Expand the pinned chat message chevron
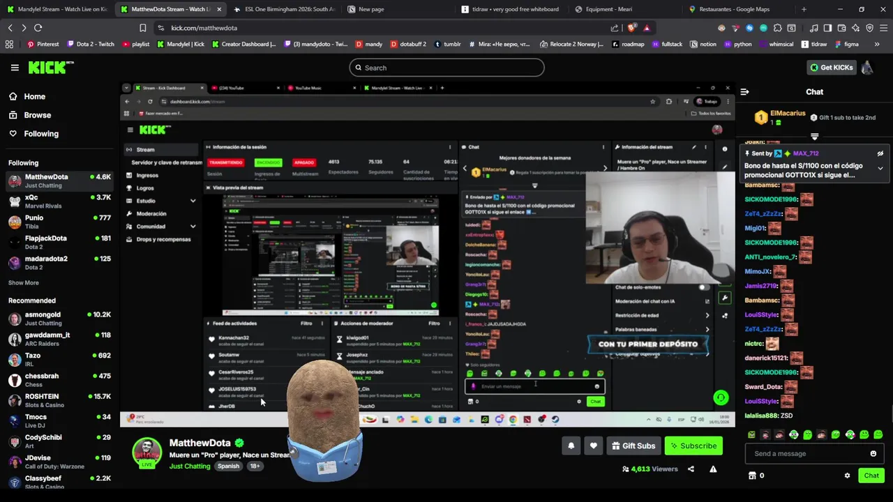The height and width of the screenshot is (502, 893). tap(880, 168)
